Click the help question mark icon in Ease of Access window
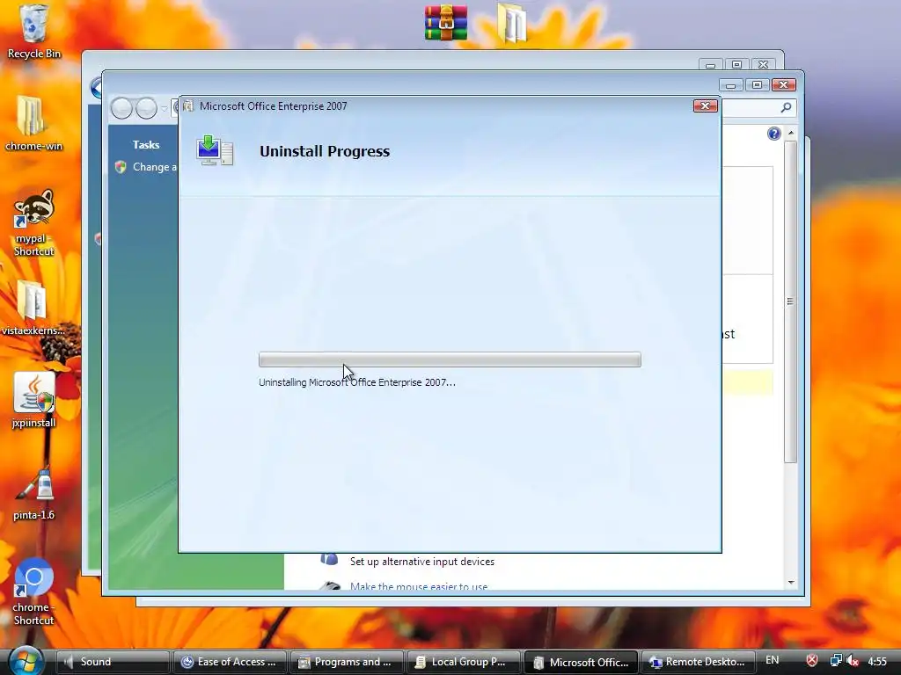The height and width of the screenshot is (675, 901). point(774,134)
